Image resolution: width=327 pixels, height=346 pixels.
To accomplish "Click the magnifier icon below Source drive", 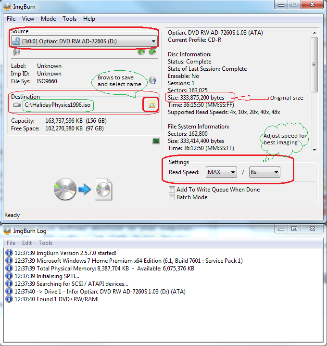I will (17, 52).
